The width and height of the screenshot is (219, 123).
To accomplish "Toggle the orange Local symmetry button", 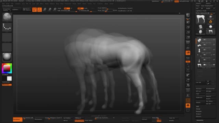I will pyautogui.click(x=188, y=53).
